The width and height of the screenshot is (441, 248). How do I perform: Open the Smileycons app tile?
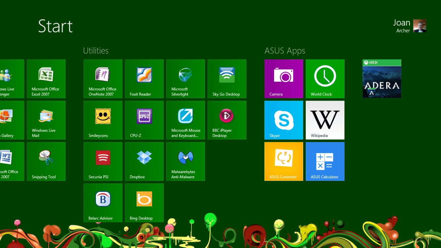(103, 120)
